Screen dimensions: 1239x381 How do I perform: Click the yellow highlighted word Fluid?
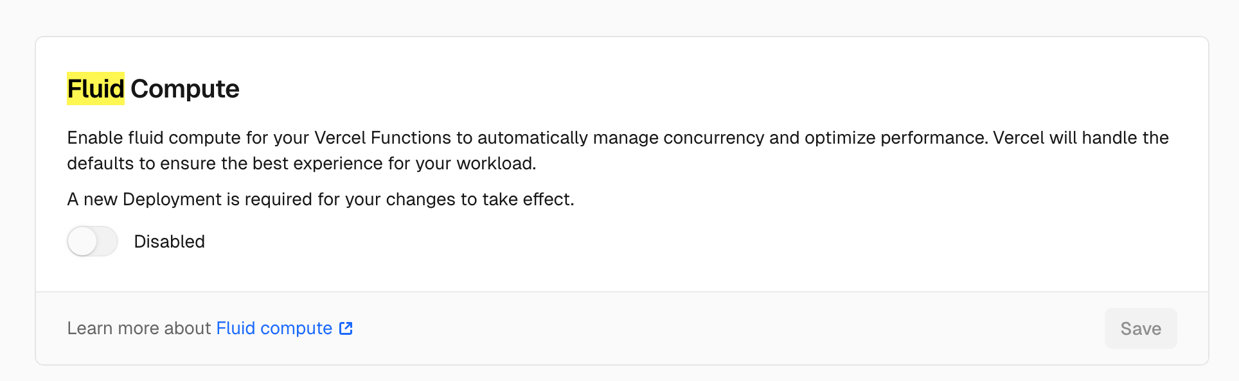click(x=96, y=89)
